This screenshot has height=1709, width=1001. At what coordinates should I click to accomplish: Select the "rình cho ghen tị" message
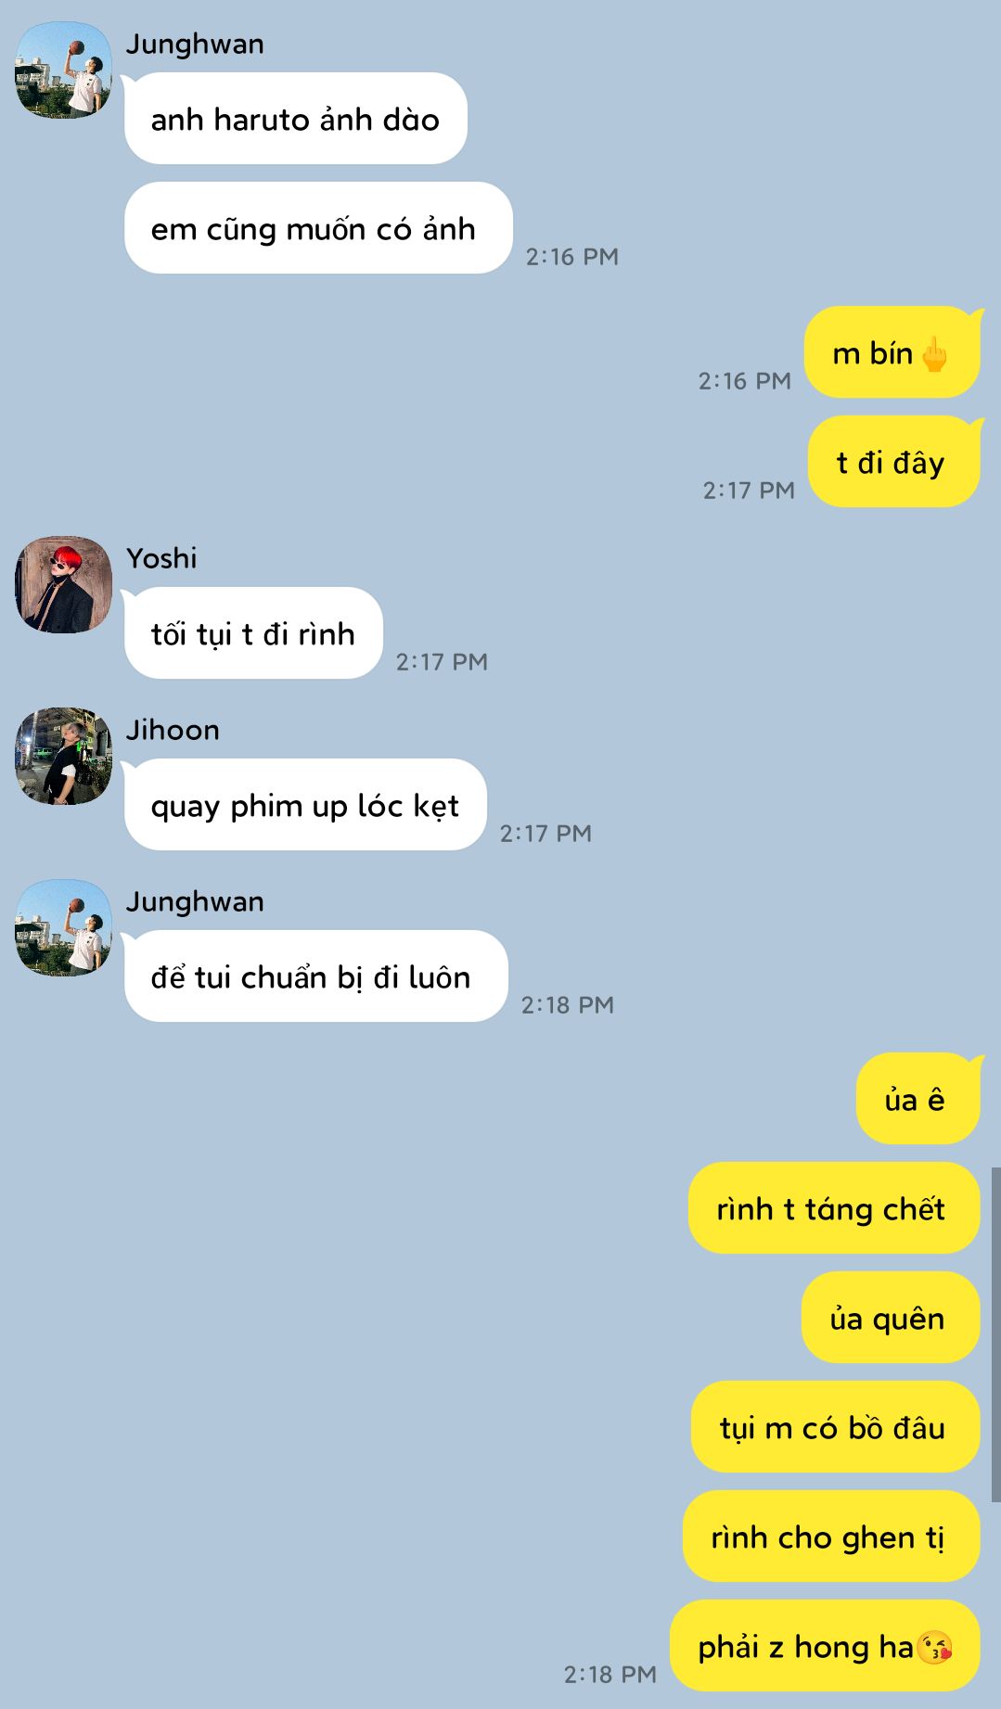pos(831,1537)
